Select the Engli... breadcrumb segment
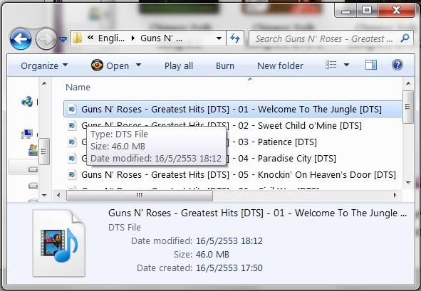 111,38
